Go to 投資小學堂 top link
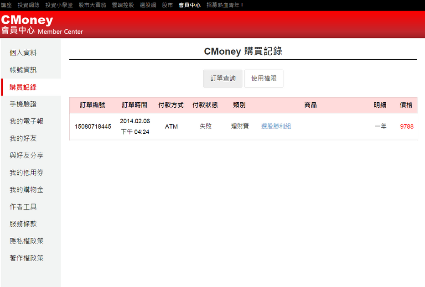This screenshot has width=425, height=287. (59, 5)
